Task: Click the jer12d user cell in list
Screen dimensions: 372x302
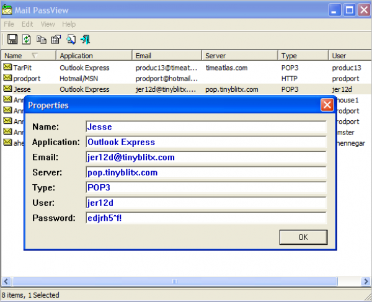Action: (342, 89)
